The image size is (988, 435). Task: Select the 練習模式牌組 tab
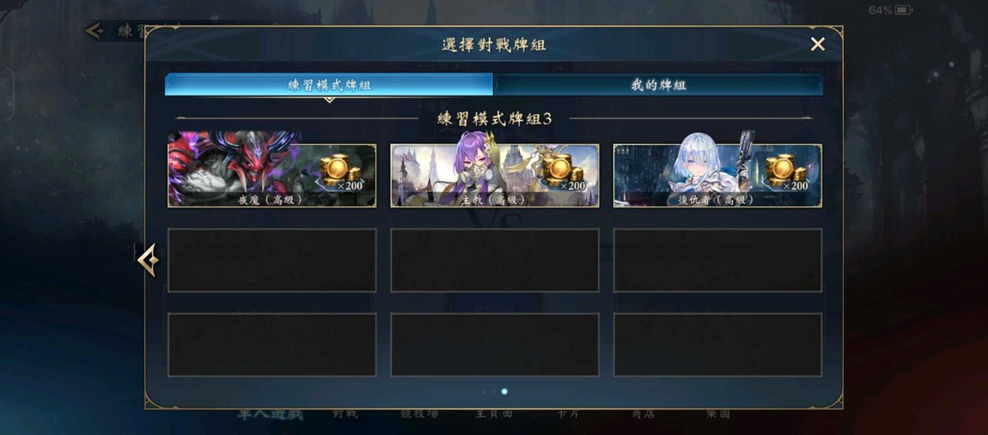click(329, 84)
